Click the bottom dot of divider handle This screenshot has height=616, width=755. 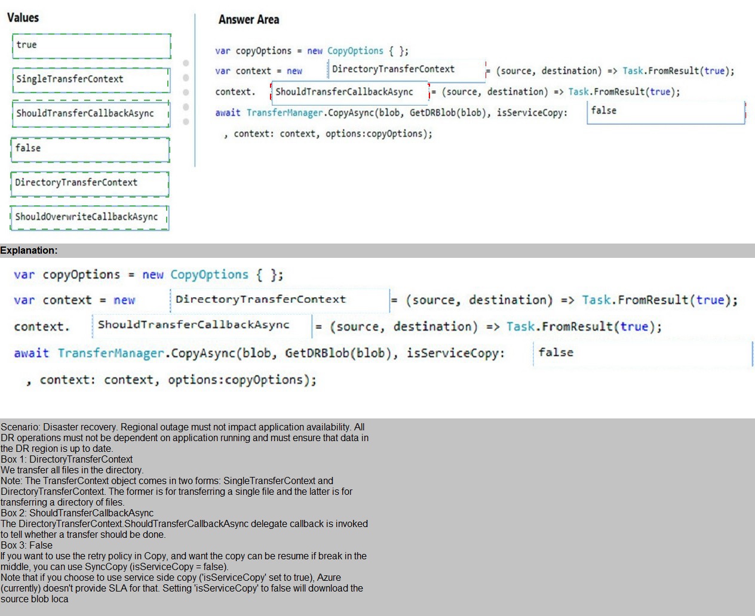point(186,122)
